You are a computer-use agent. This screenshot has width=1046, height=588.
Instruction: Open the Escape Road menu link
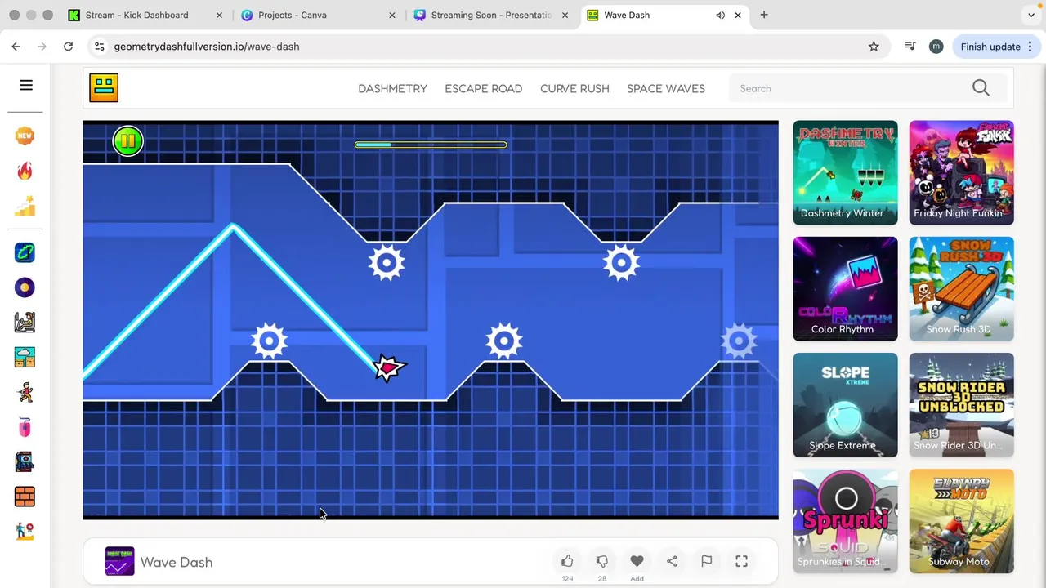(x=483, y=88)
